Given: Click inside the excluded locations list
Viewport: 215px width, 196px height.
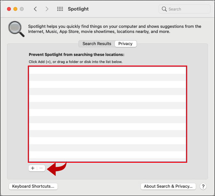Looking at the screenshot, I should coord(107,114).
